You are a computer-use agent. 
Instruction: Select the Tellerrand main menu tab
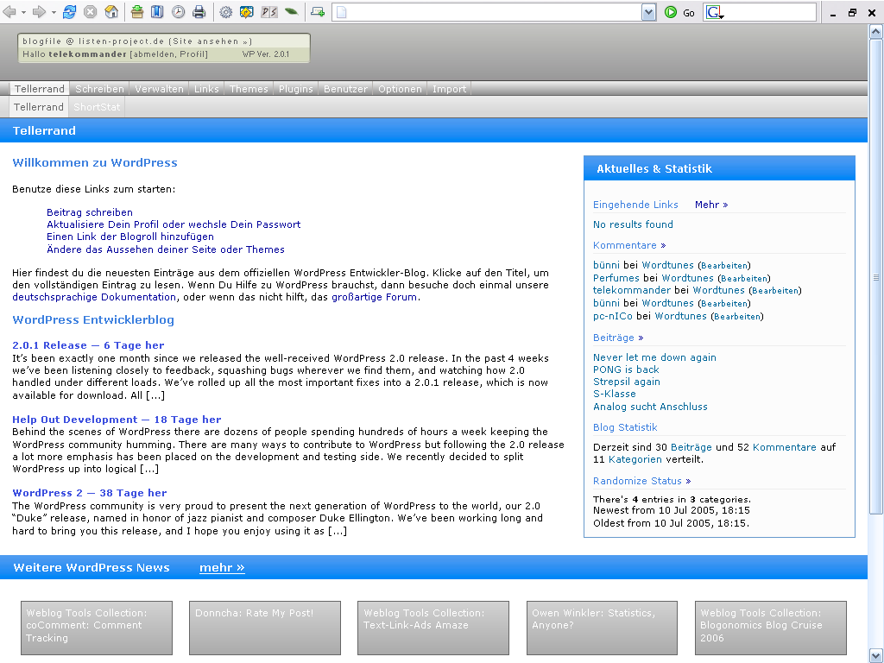coord(40,89)
